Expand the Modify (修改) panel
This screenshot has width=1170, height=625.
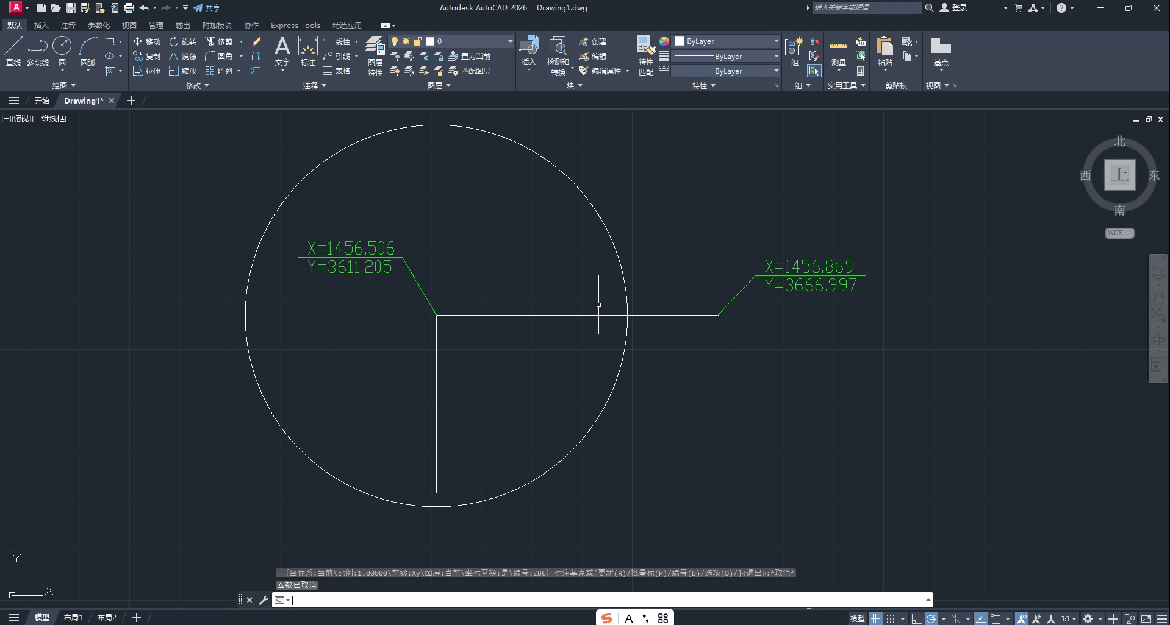coord(197,86)
